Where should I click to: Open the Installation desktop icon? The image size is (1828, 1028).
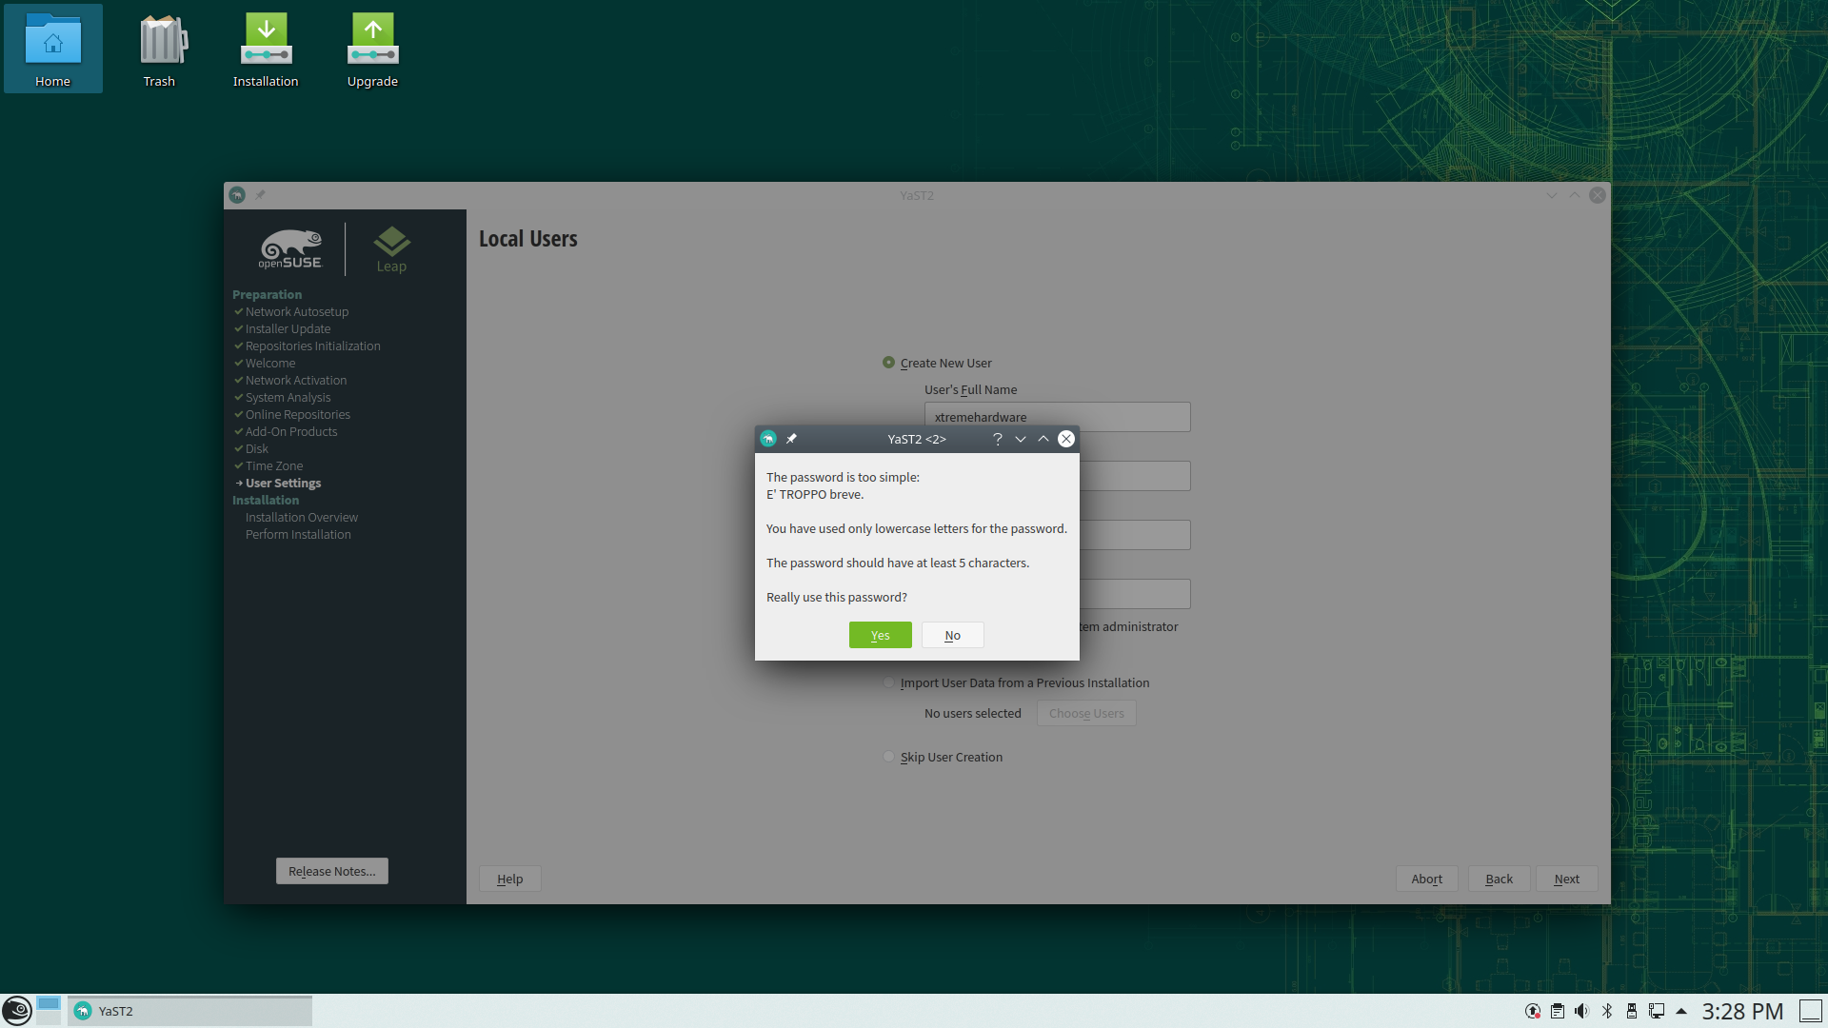point(266,49)
